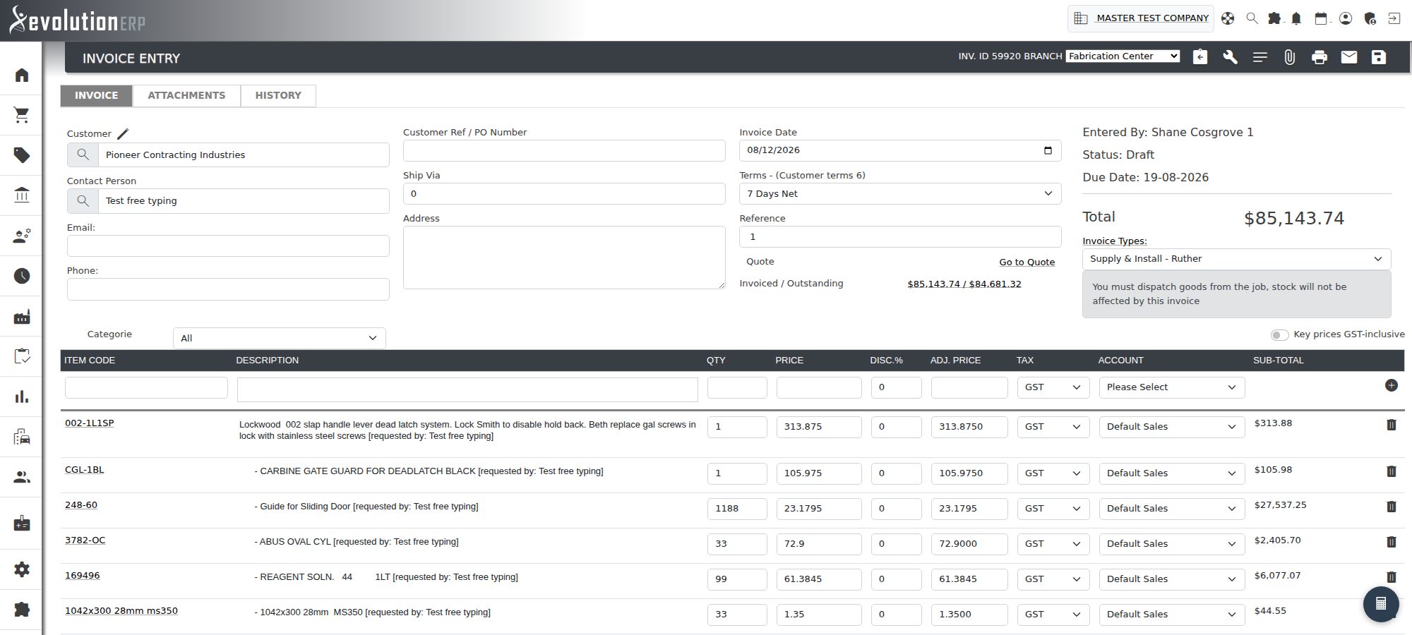Open the invoiced / outstanding amount link
The width and height of the screenshot is (1412, 635).
click(x=964, y=284)
